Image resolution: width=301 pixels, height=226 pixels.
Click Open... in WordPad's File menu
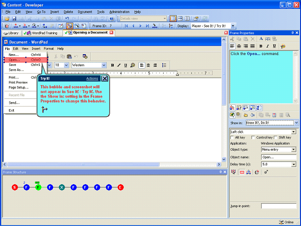coord(25,60)
